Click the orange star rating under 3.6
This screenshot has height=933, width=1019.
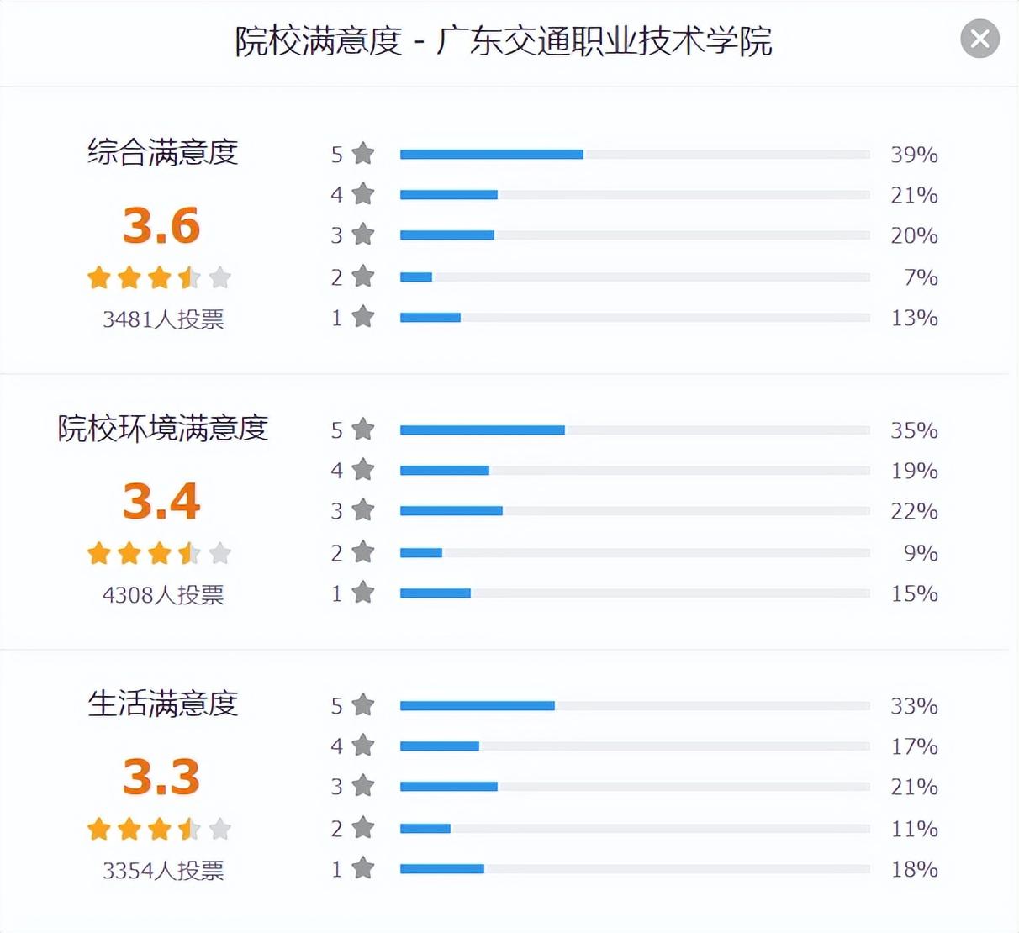159,277
